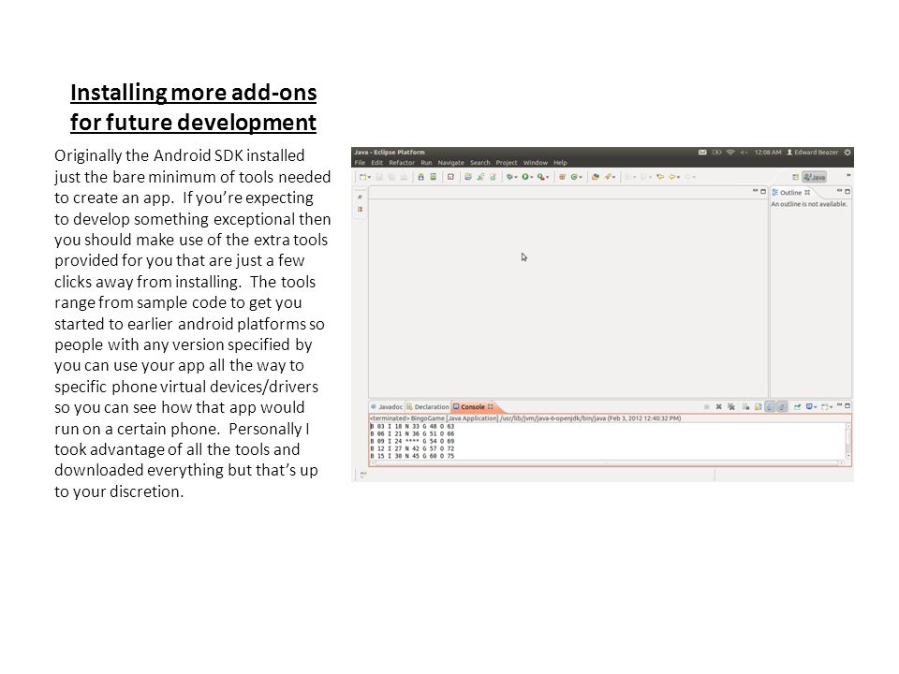Open the File menu in Eclipse

tap(360, 163)
